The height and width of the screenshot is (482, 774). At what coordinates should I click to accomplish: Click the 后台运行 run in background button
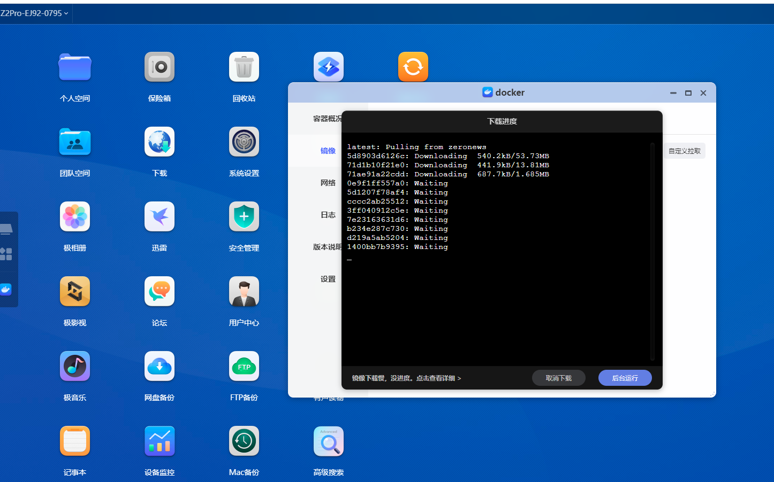point(625,378)
